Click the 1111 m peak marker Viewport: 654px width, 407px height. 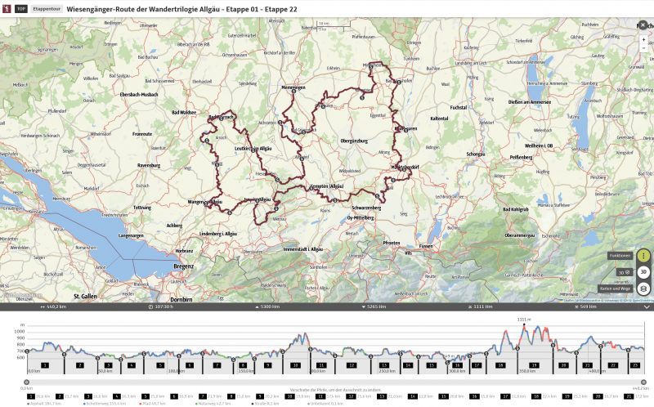coord(523,319)
